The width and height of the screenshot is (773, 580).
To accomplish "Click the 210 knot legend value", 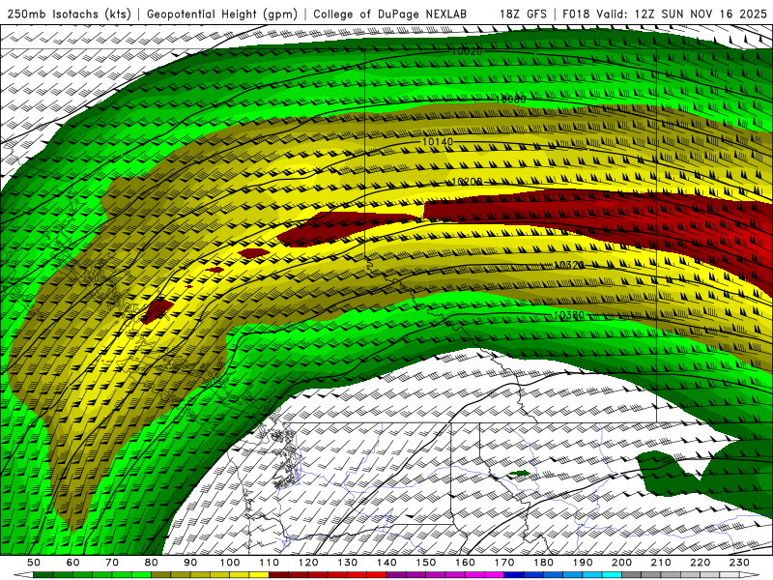I will tap(661, 563).
